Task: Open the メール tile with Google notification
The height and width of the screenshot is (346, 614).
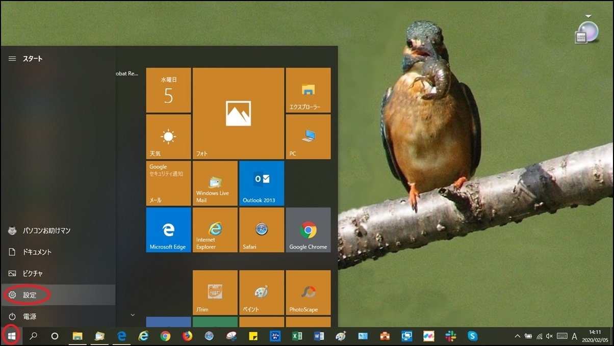Action: coord(168,183)
